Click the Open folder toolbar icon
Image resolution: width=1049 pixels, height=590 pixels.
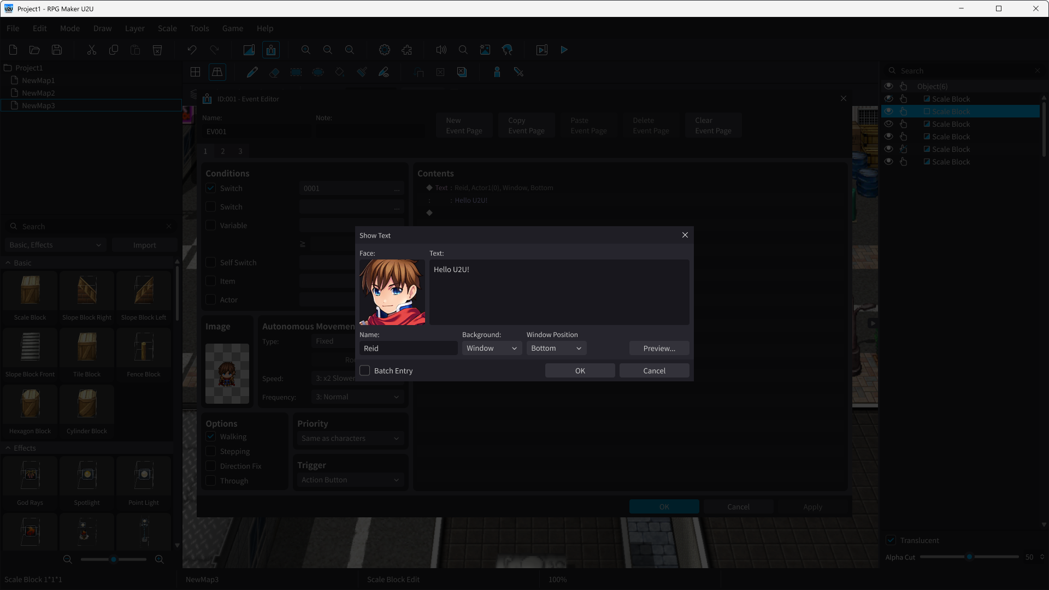(x=35, y=50)
